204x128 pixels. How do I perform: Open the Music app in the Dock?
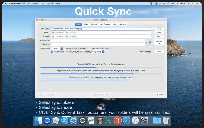[x=135, y=120]
